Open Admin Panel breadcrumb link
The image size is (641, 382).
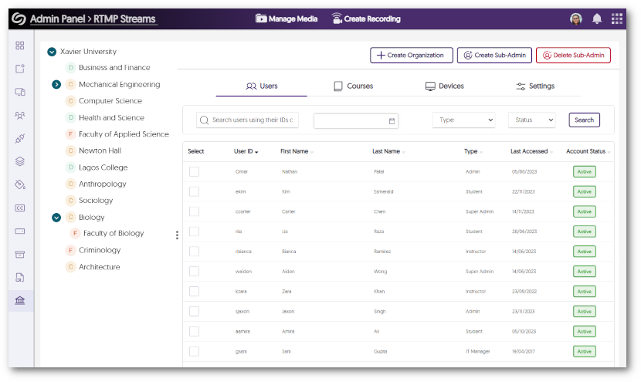(57, 19)
